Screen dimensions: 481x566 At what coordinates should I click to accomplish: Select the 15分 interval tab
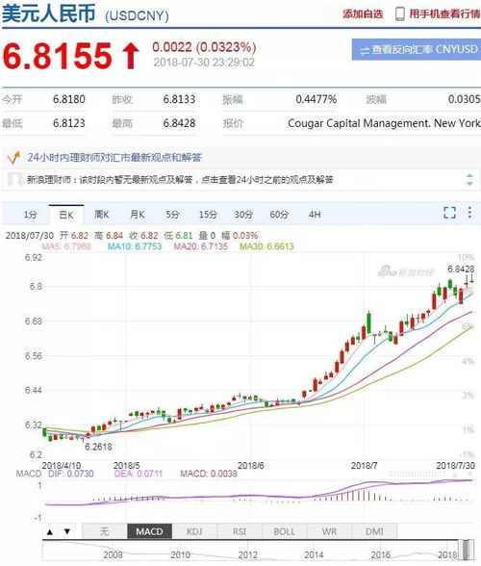coord(208,215)
